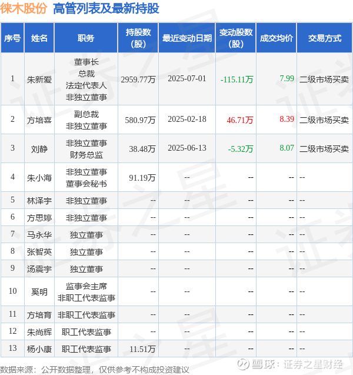The height and width of the screenshot is (375, 353).
Task: Click the 变动股数(股) column header
Action: click(x=236, y=38)
